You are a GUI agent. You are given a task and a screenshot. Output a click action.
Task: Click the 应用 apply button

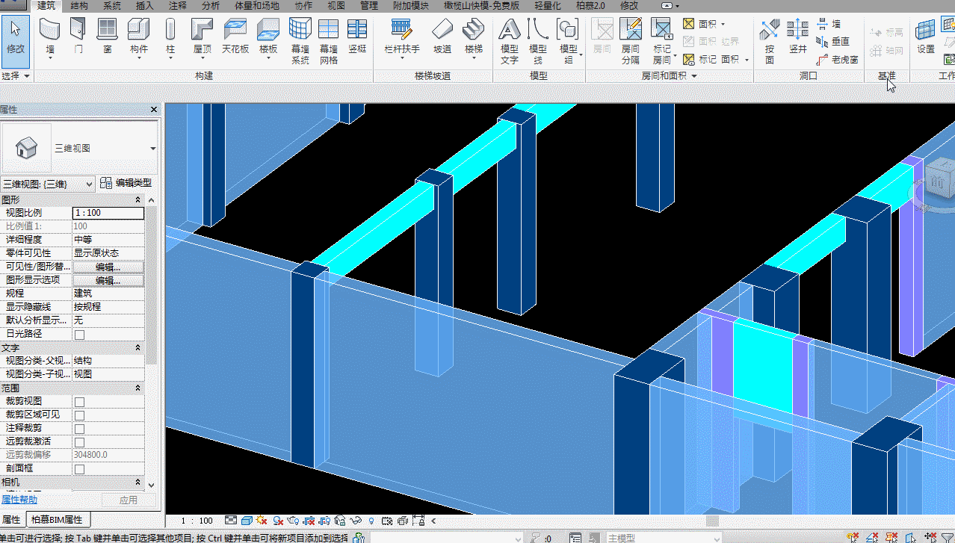coord(129,500)
